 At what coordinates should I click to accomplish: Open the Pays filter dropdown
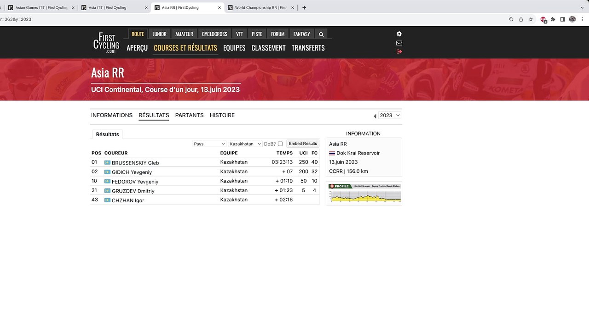(209, 144)
